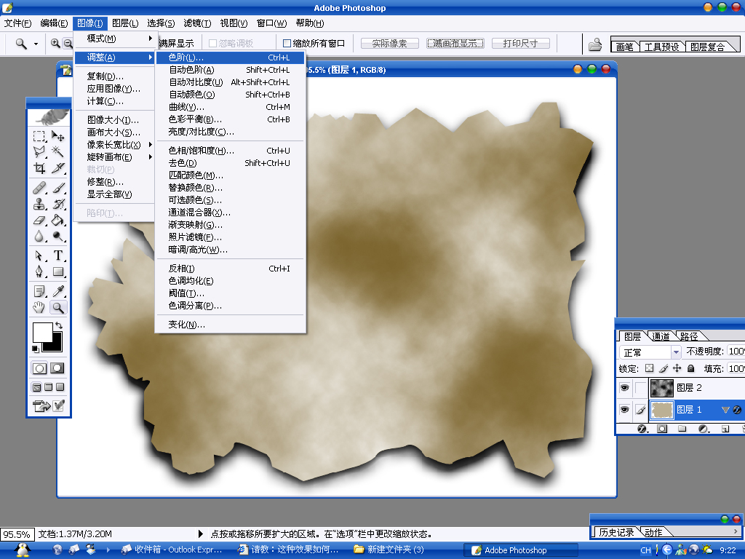Screen dimensions: 745x559
Task: Select the Dodge tool
Action: click(58, 236)
